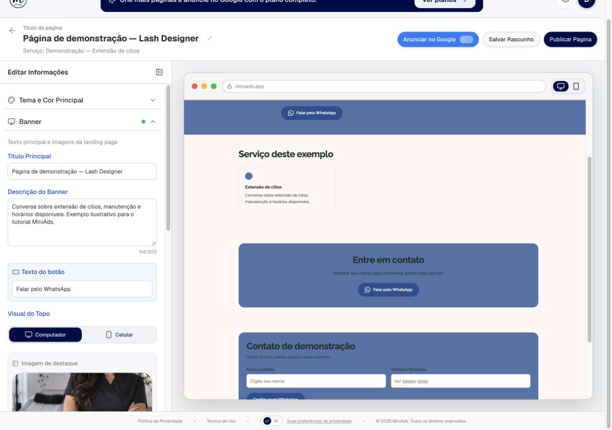Viewport: 612px width, 430px height.
Task: Click the lock icon in preview address bar
Action: pyautogui.click(x=229, y=87)
